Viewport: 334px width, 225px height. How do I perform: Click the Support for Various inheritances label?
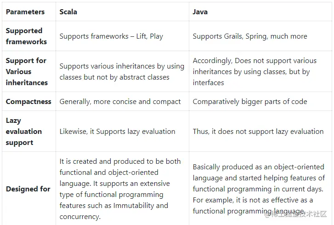tap(27, 71)
